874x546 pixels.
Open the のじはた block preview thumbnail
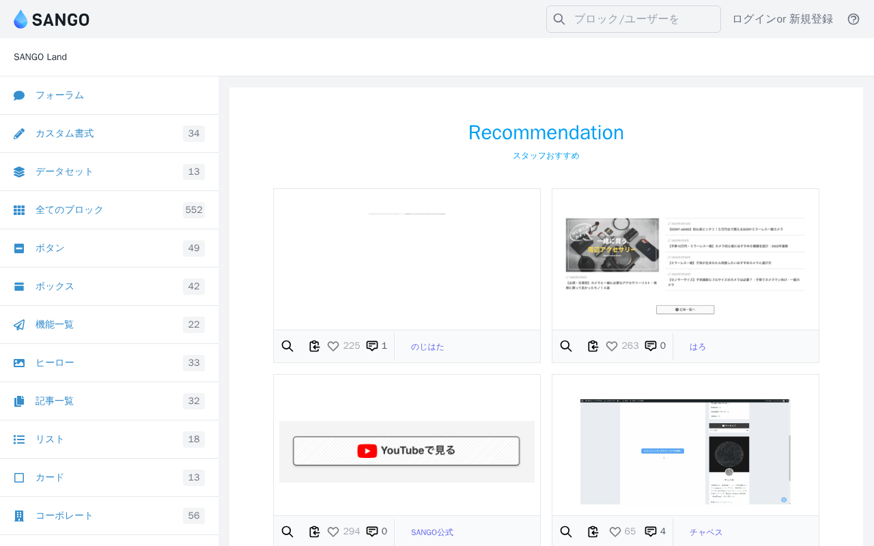407,260
